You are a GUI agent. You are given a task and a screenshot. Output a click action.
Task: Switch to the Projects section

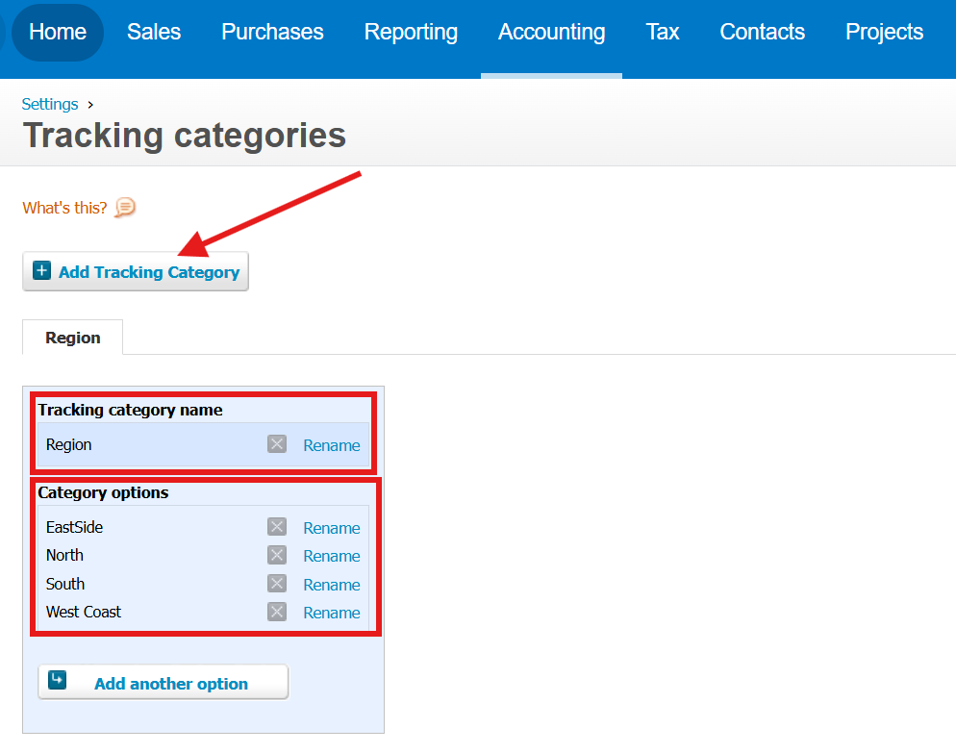click(884, 32)
